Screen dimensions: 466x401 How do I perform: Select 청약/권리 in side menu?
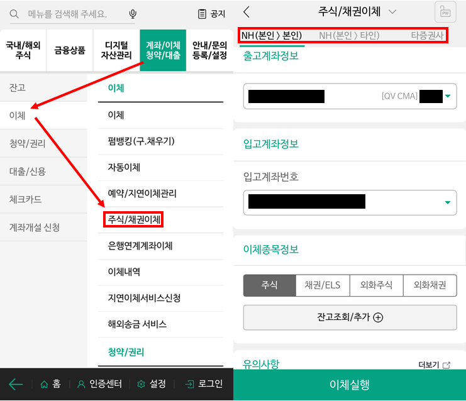pos(43,143)
